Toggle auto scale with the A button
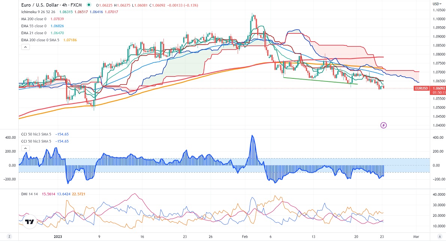The image size is (446, 243). (439, 237)
